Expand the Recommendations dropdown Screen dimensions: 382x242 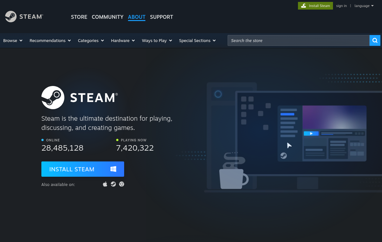50,40
